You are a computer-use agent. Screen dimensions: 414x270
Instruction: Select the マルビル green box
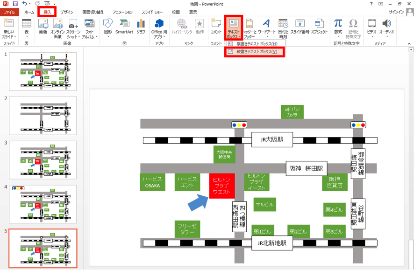coord(265,204)
